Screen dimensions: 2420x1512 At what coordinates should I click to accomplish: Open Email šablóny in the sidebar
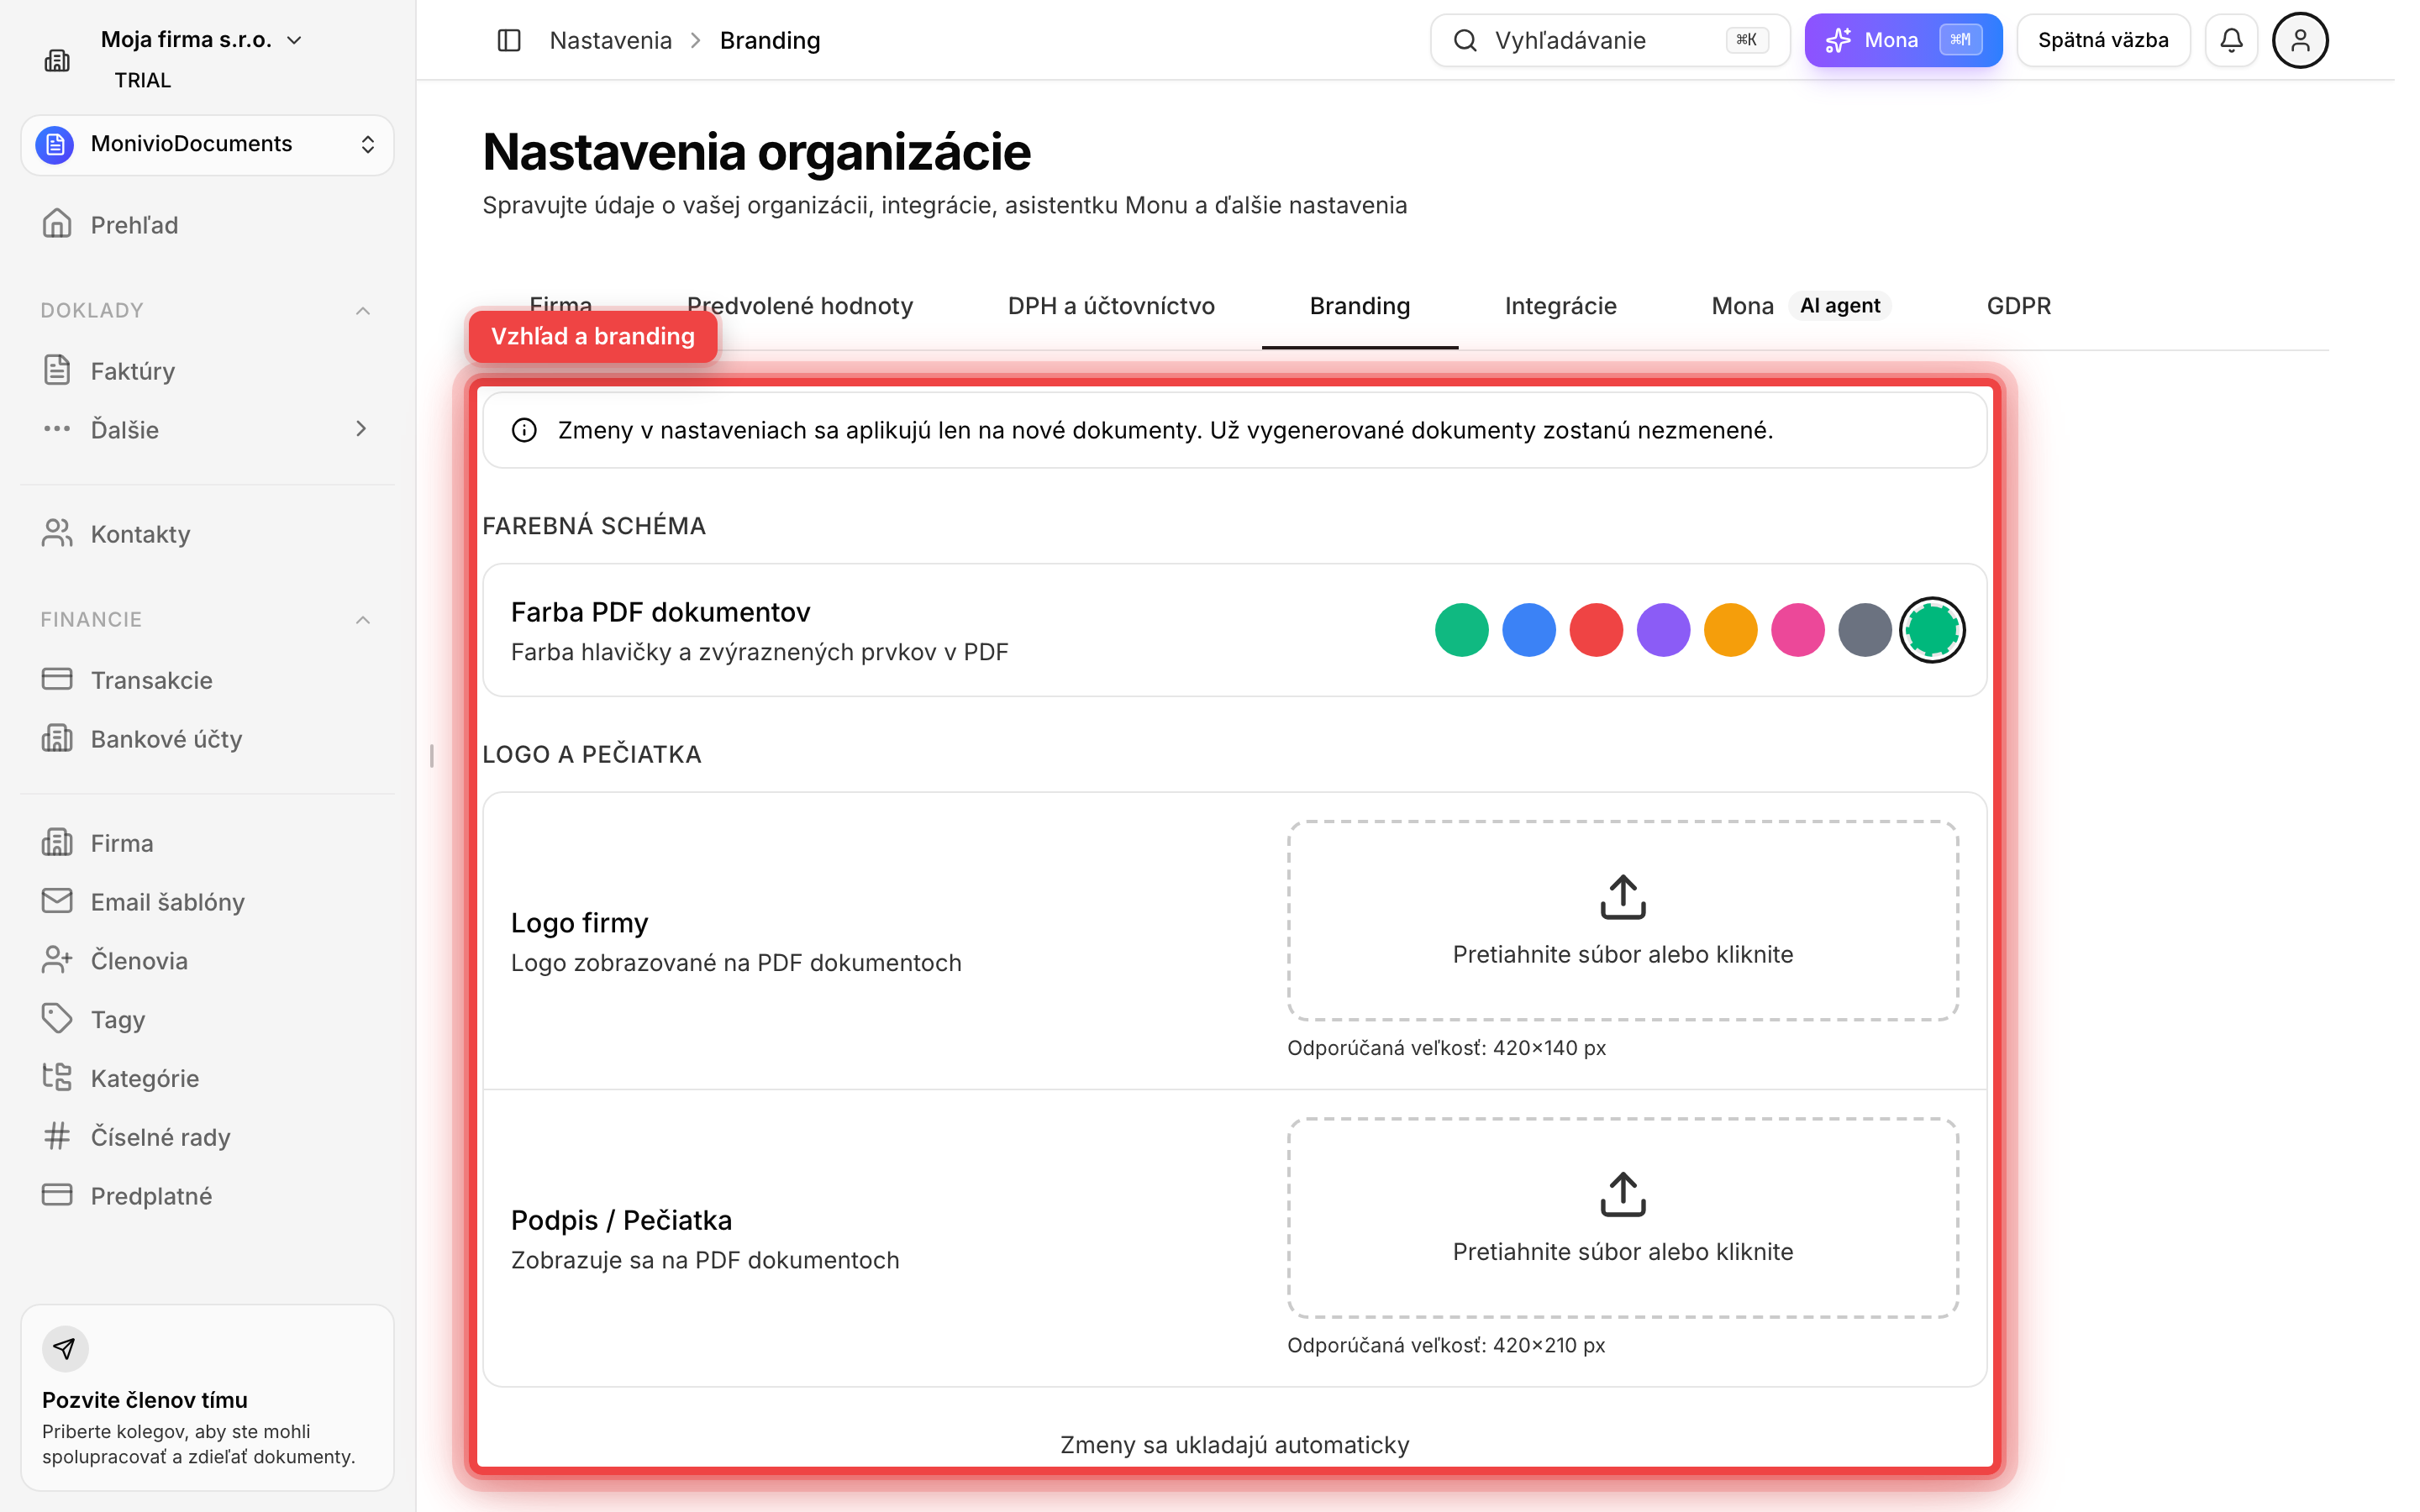coord(207,902)
